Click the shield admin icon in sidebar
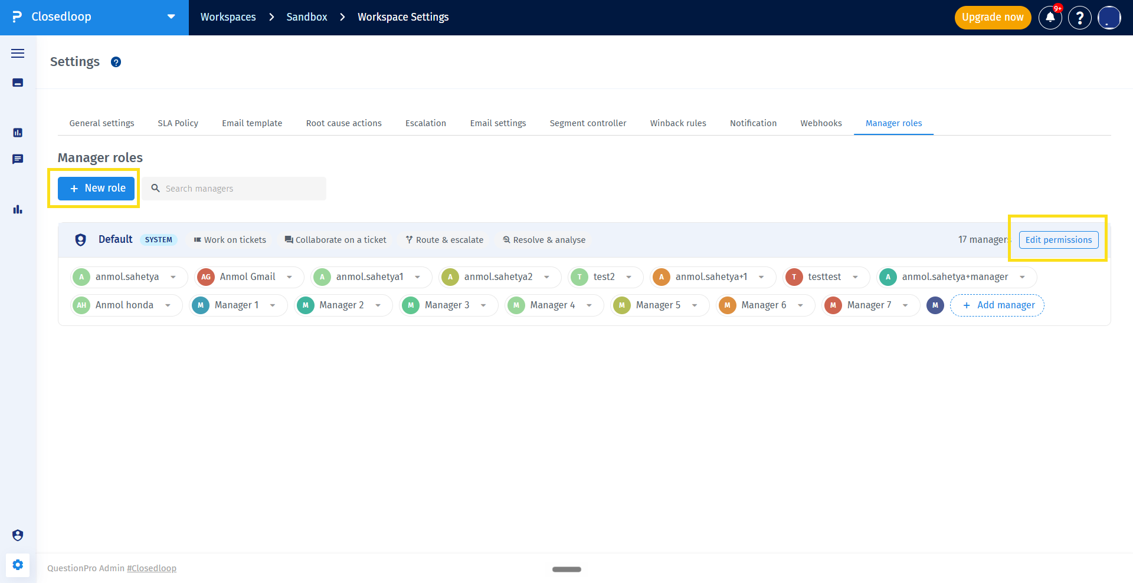1133x583 pixels. point(18,535)
